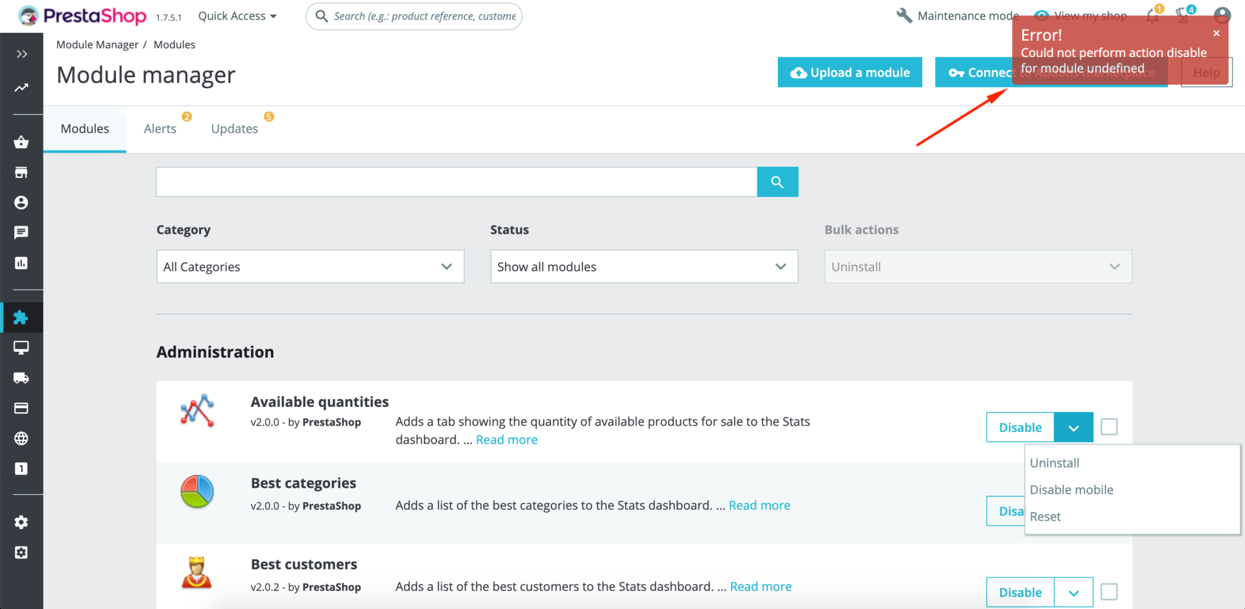
Task: Switch to the Alerts tab
Action: [160, 129]
